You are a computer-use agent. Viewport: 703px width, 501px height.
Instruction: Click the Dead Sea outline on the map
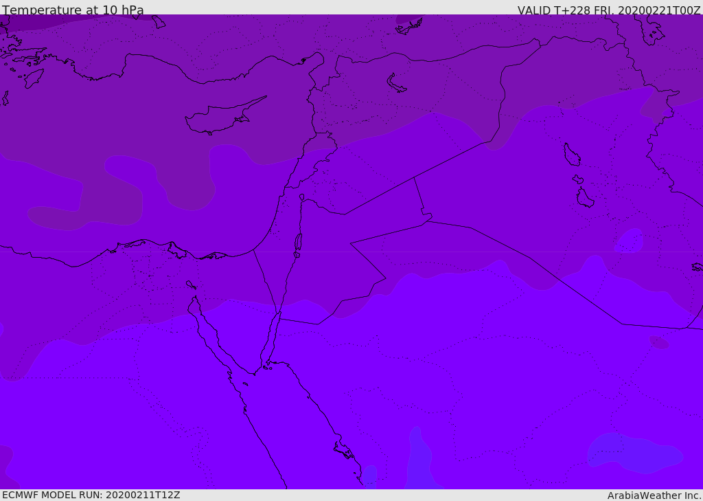[298, 242]
